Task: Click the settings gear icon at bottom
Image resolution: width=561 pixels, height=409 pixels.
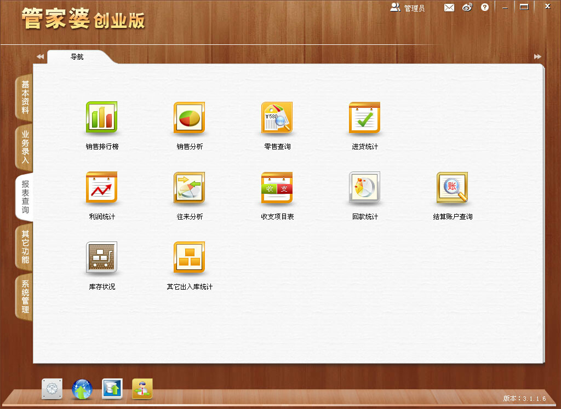Action: (51, 389)
